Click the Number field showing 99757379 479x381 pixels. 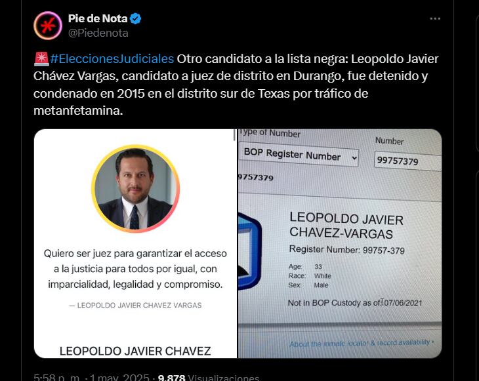coord(407,161)
